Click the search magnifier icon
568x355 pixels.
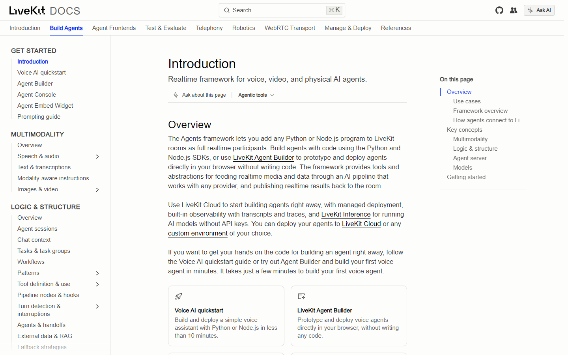227,10
